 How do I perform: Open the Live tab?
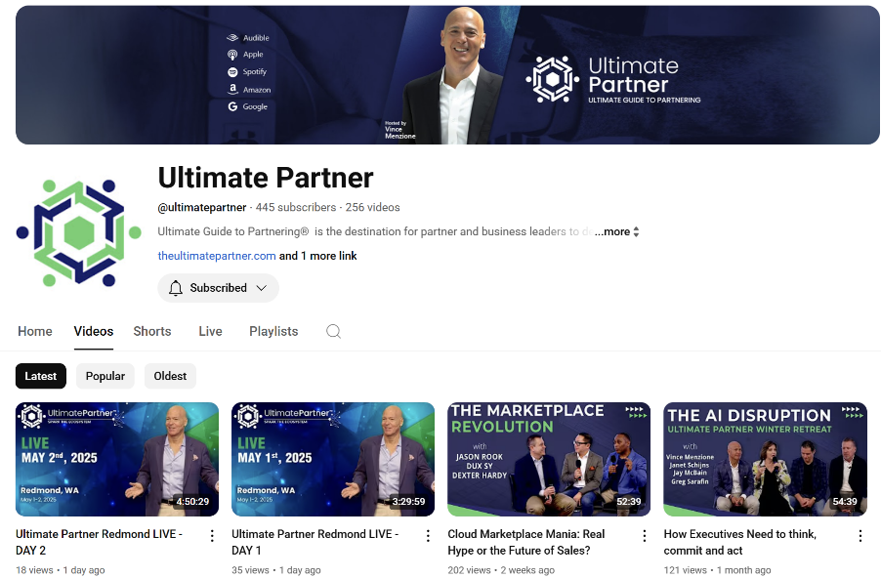210,331
